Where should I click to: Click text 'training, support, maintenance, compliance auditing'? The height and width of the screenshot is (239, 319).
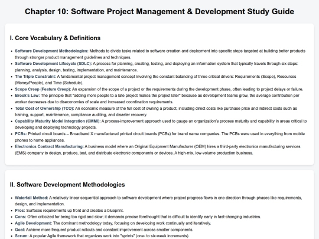click(x=61, y=114)
